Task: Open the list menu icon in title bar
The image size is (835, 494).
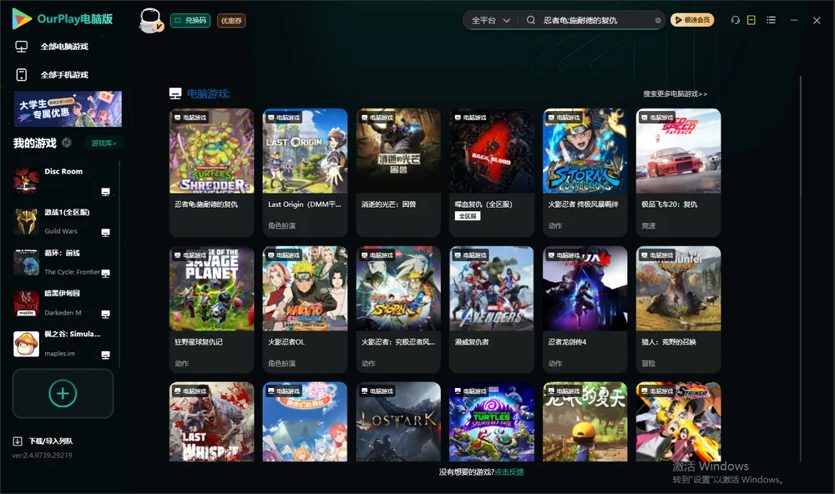Action: (x=771, y=20)
